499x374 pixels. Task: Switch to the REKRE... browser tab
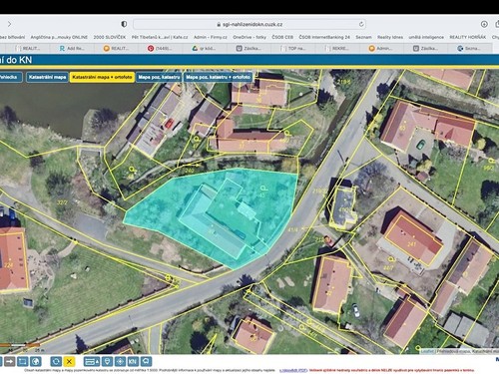click(x=336, y=48)
